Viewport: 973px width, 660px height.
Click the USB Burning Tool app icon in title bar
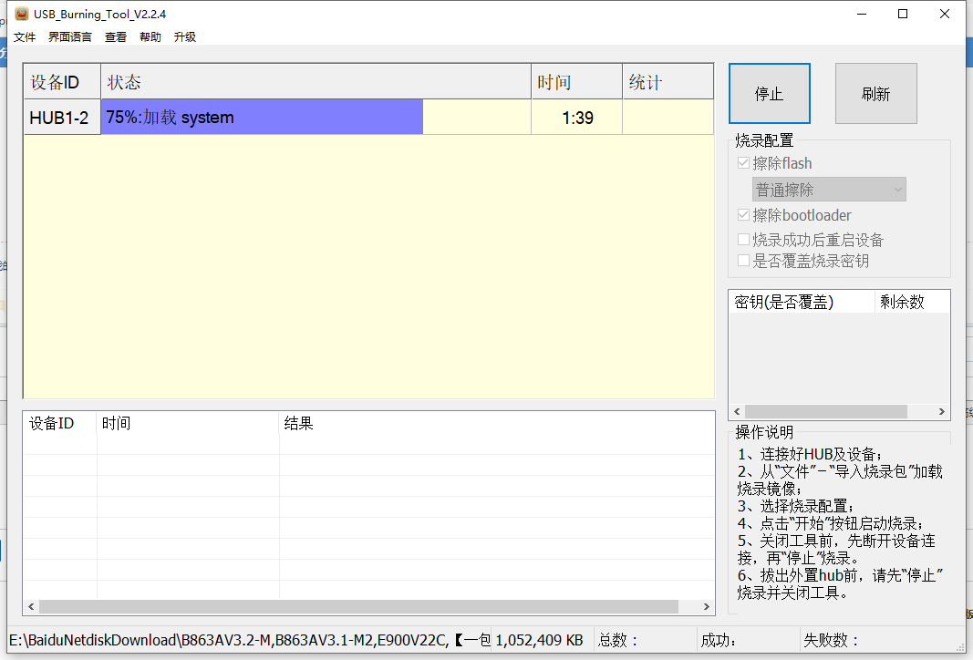(22, 14)
